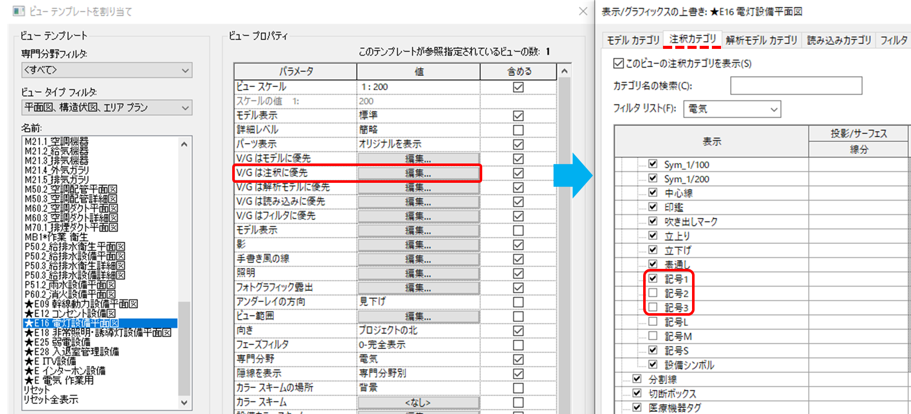Viewport: 911px width, 414px height.
Task: Click scroll-down arrow of the template name list
Action: tap(184, 402)
